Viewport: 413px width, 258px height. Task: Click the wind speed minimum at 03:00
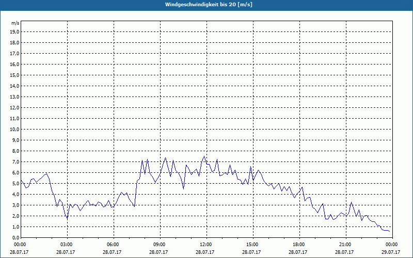[x=67, y=219]
